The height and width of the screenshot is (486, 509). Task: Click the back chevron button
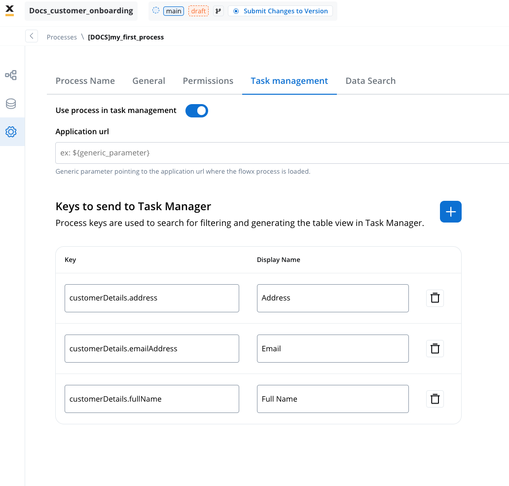coord(32,36)
